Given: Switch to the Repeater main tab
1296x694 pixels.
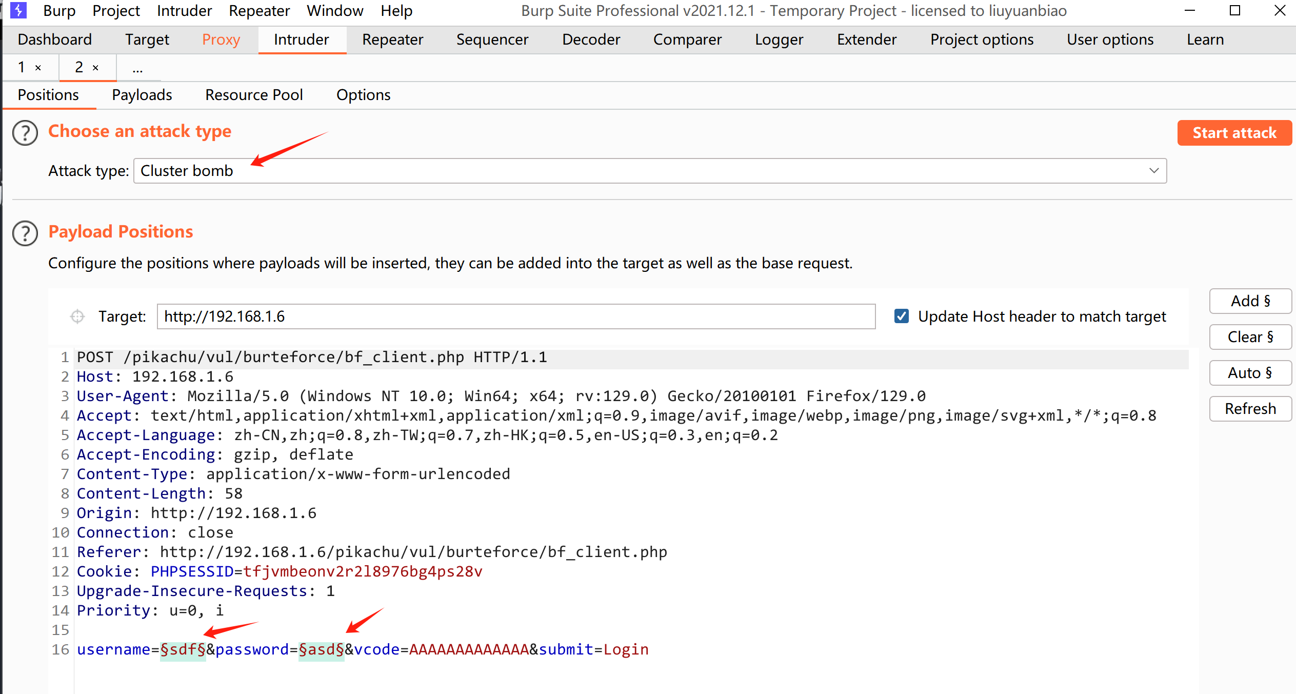Looking at the screenshot, I should click(392, 39).
